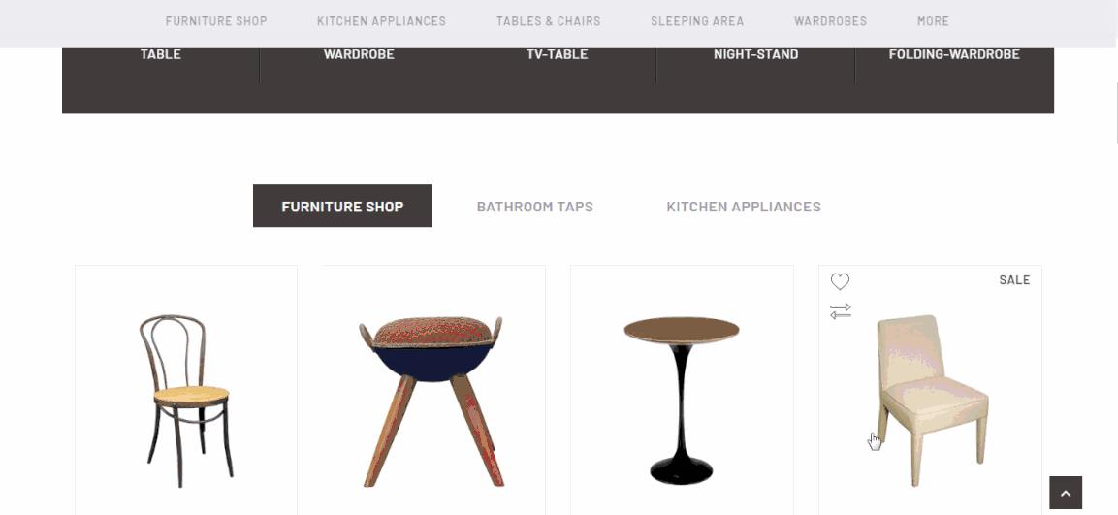Go to Tables & Chairs menu item
Image resolution: width=1118 pixels, height=515 pixels.
pos(548,21)
